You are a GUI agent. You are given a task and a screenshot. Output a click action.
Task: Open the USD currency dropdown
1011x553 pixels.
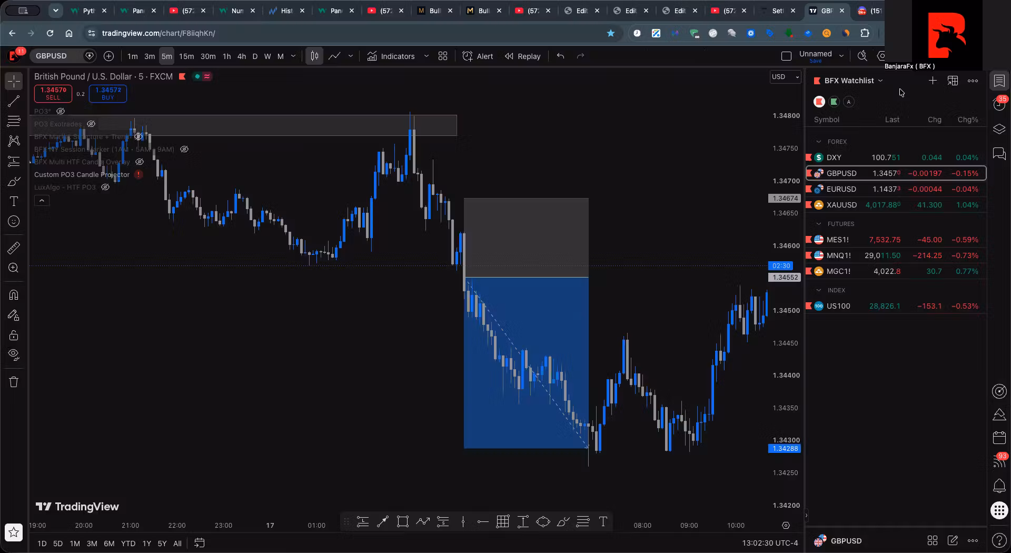point(785,77)
